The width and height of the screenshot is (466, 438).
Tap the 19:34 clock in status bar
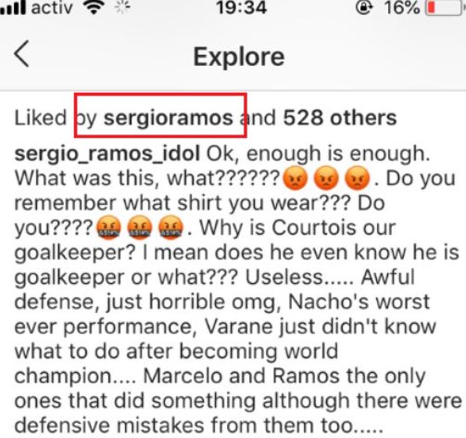click(x=241, y=7)
